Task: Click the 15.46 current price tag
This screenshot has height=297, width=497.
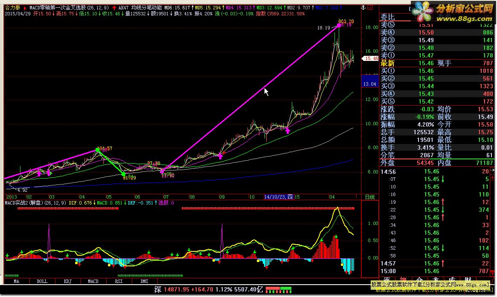Action: pos(370,58)
